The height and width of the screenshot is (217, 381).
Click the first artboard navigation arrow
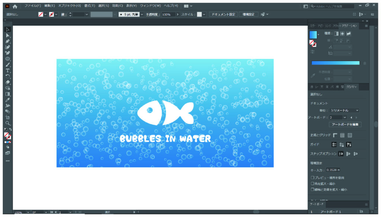coord(51,212)
